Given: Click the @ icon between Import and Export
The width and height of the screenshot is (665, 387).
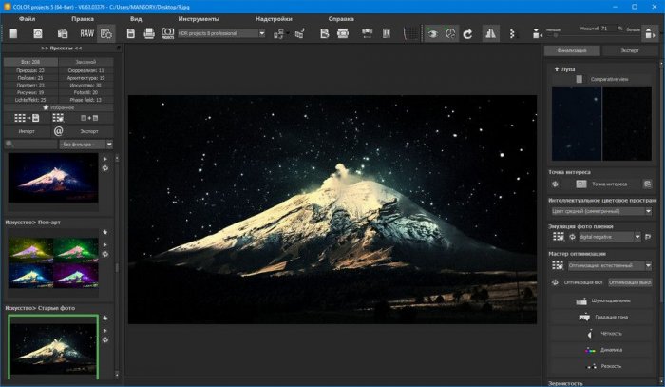Looking at the screenshot, I should (x=58, y=131).
